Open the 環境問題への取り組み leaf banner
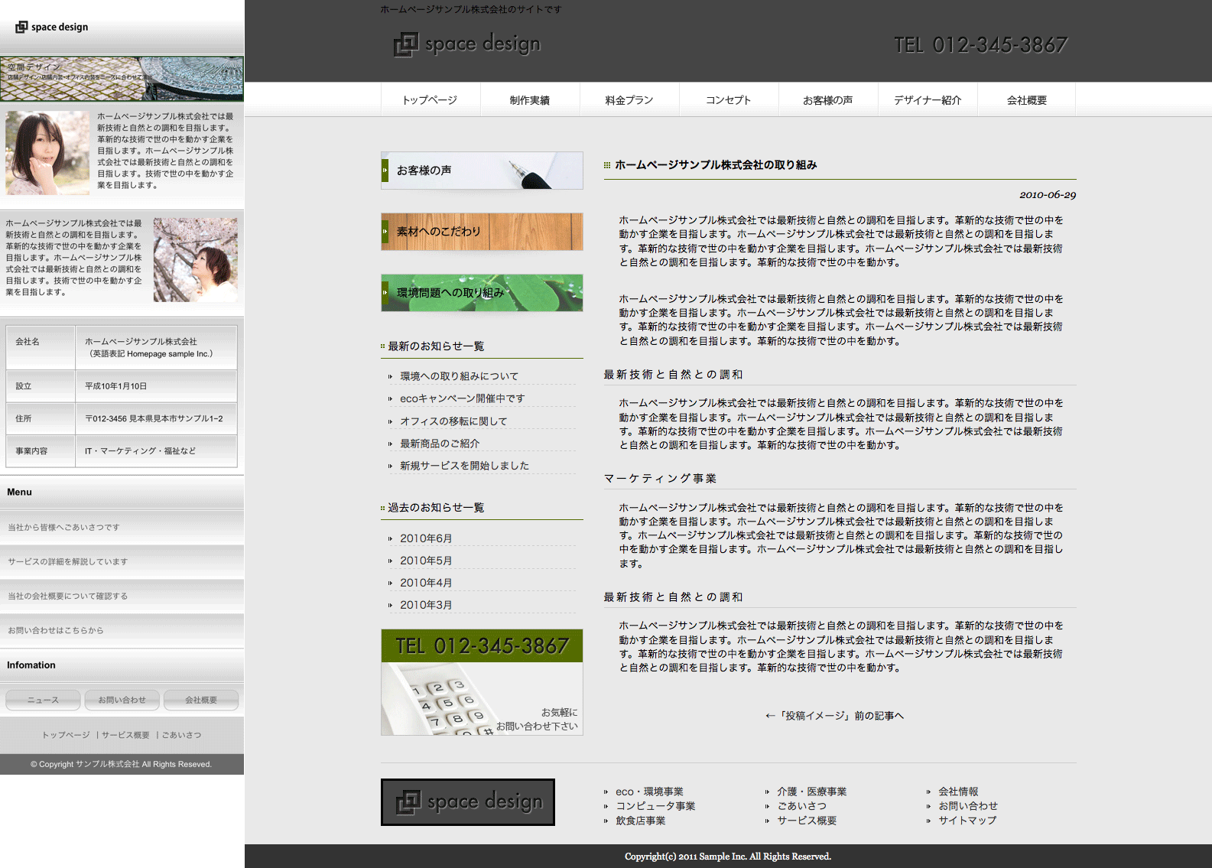Screen dimensions: 1212x868 (482, 293)
